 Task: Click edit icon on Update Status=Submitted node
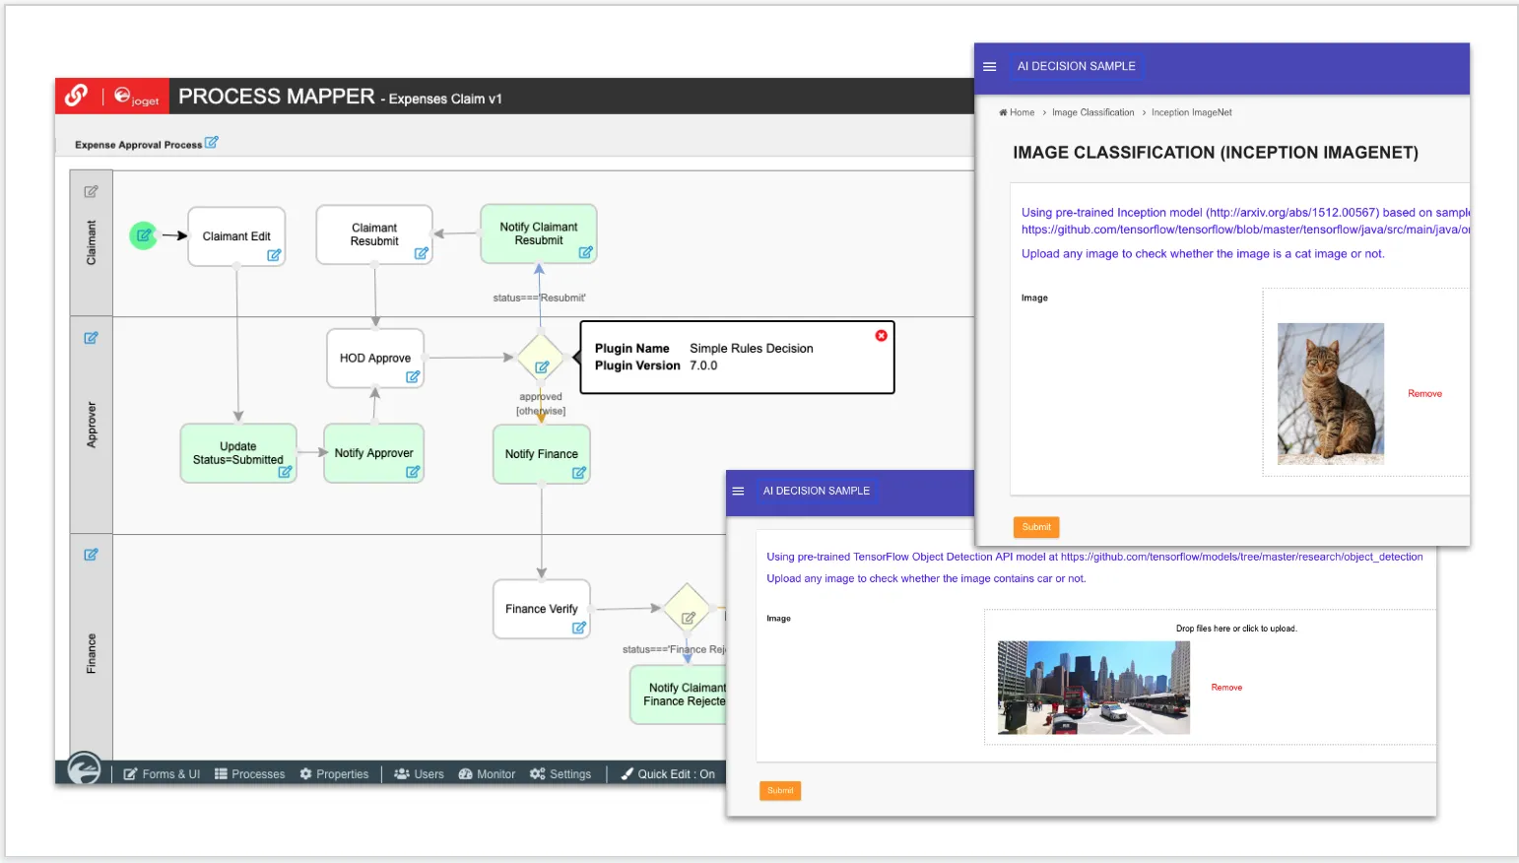285,472
